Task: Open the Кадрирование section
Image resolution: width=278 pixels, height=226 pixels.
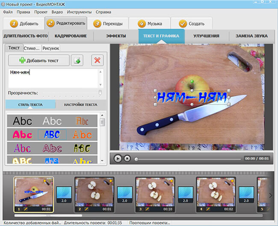Action: 71,36
